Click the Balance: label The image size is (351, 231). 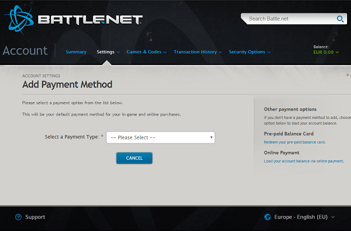pyautogui.click(x=321, y=47)
